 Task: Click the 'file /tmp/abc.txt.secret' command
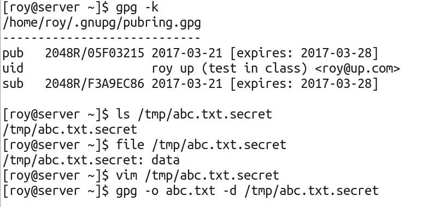coord(201,145)
